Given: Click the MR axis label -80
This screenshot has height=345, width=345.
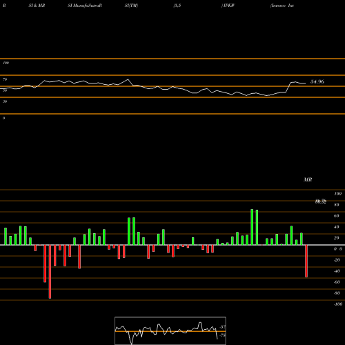Looking at the screenshot, I should [337, 293].
